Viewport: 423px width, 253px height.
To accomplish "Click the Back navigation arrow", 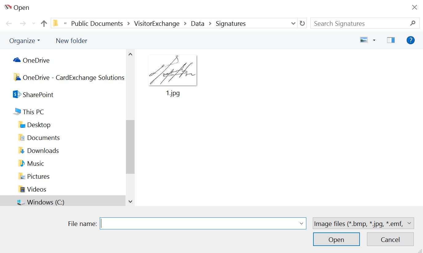I will pos(9,24).
